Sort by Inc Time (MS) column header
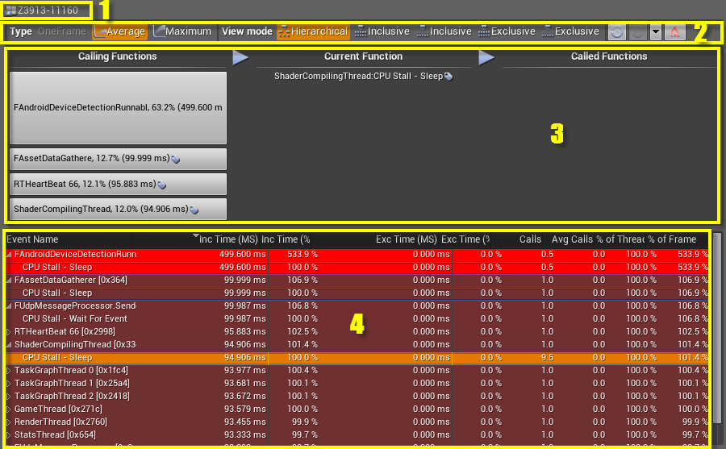This screenshot has width=726, height=449. click(x=227, y=239)
